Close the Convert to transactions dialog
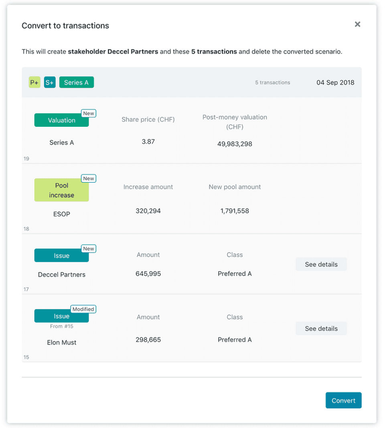 point(357,24)
